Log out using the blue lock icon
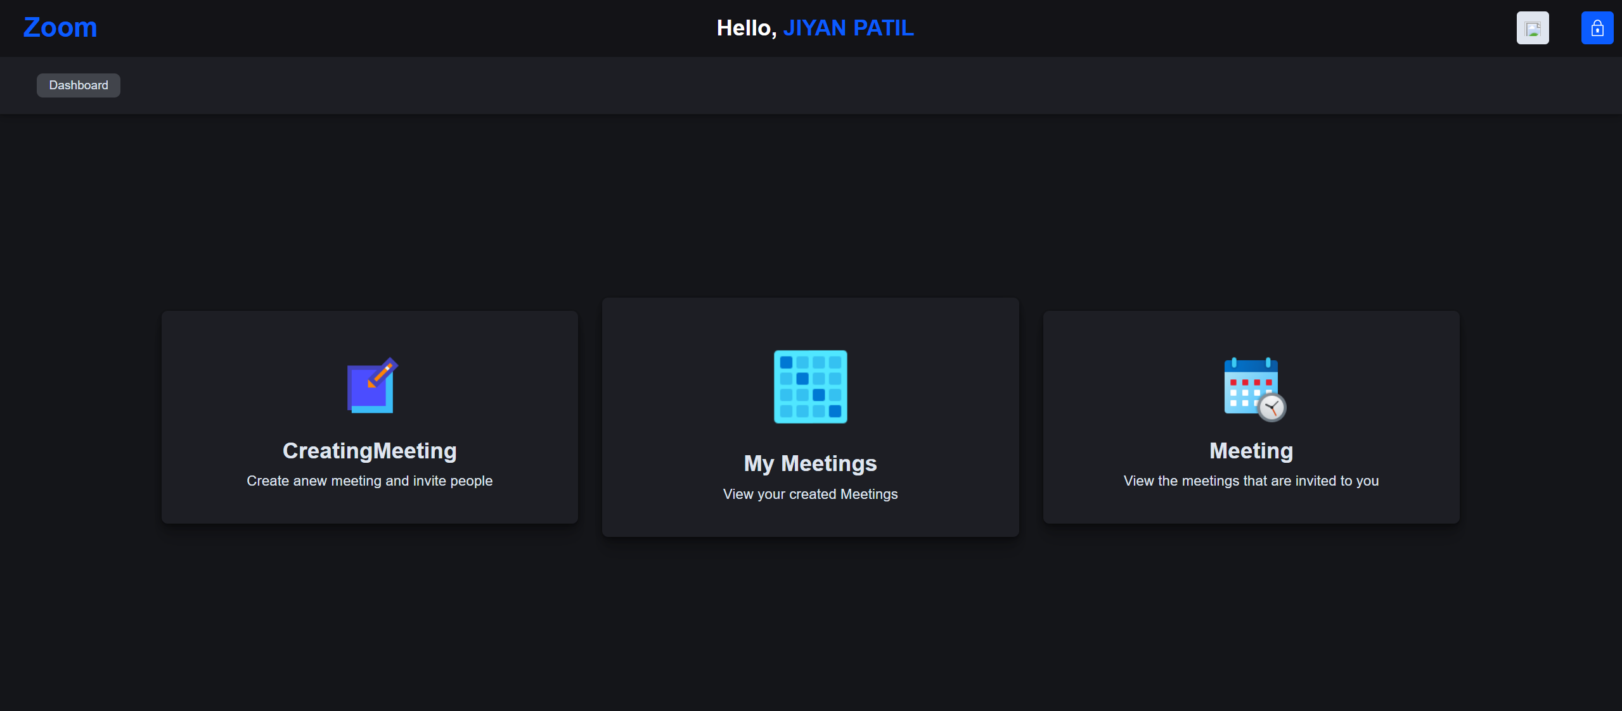This screenshot has width=1622, height=711. coord(1597,28)
